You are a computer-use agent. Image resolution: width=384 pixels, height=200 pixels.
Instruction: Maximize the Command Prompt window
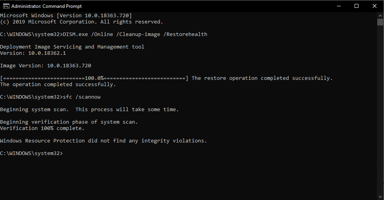357,6
